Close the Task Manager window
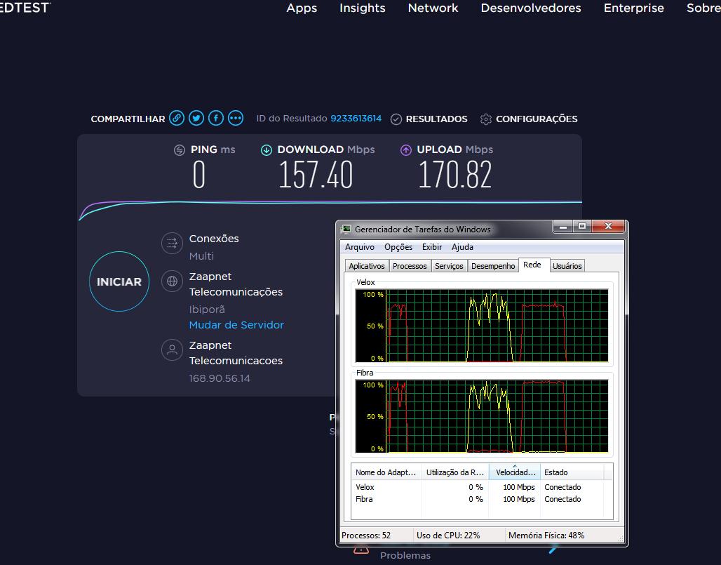Screen dimensions: 721x565 point(608,226)
